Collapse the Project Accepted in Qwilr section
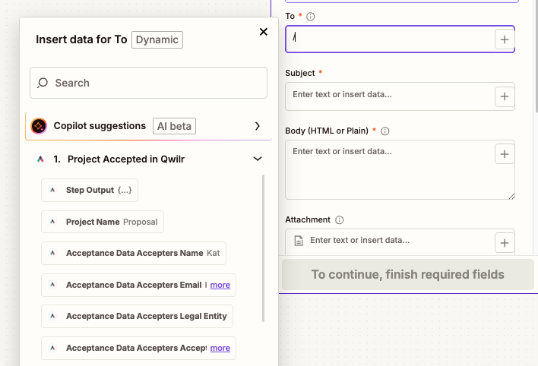 pos(258,159)
